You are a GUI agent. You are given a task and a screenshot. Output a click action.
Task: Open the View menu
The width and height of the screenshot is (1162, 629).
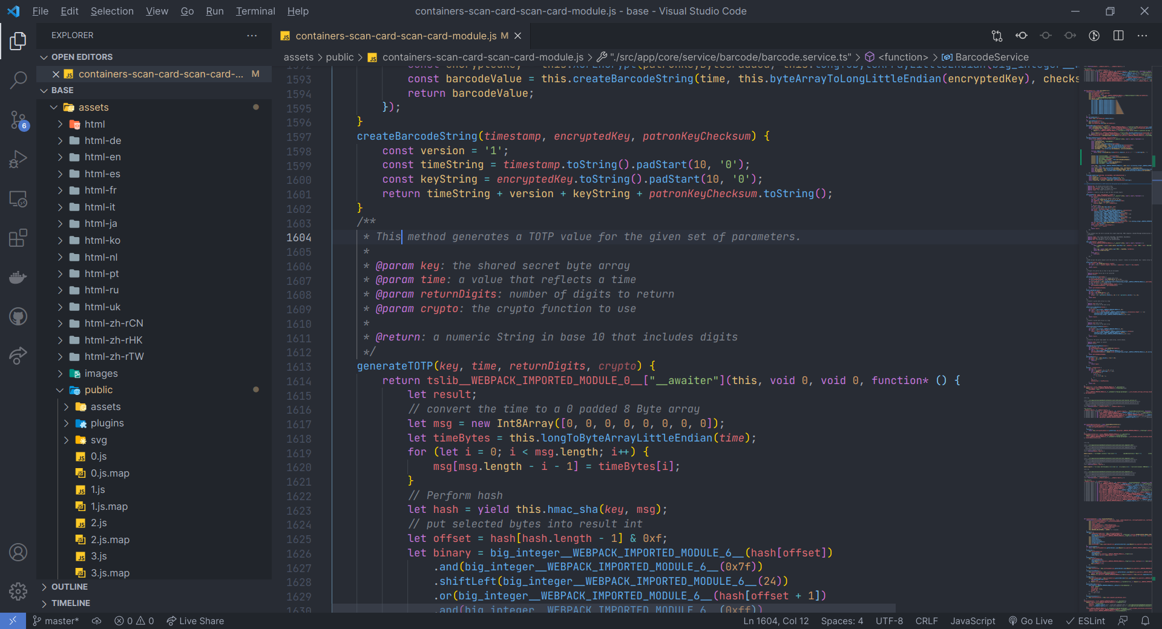click(x=157, y=11)
